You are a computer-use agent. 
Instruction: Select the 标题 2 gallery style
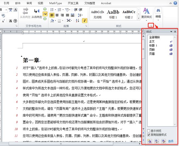tap(129, 14)
